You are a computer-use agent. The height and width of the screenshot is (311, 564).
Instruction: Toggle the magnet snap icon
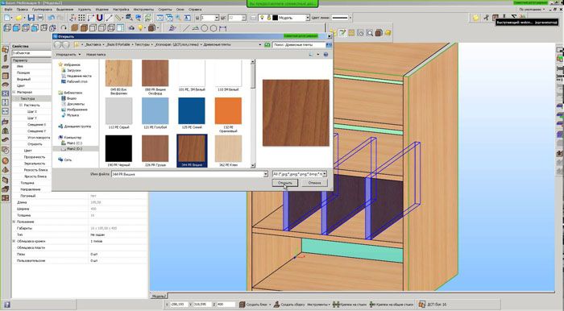[x=100, y=18]
